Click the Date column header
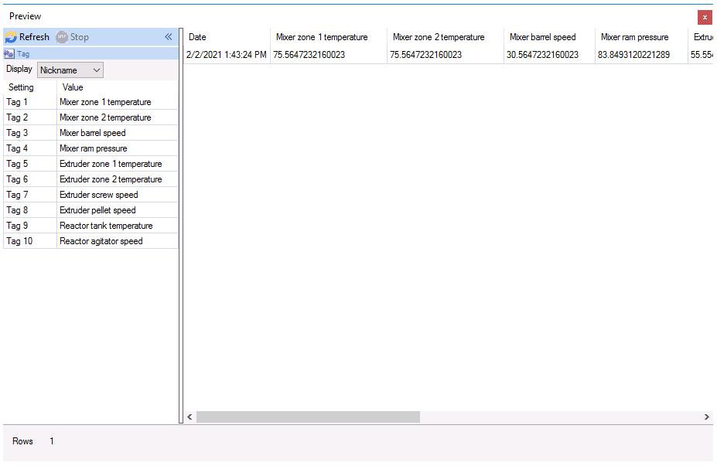 click(227, 37)
